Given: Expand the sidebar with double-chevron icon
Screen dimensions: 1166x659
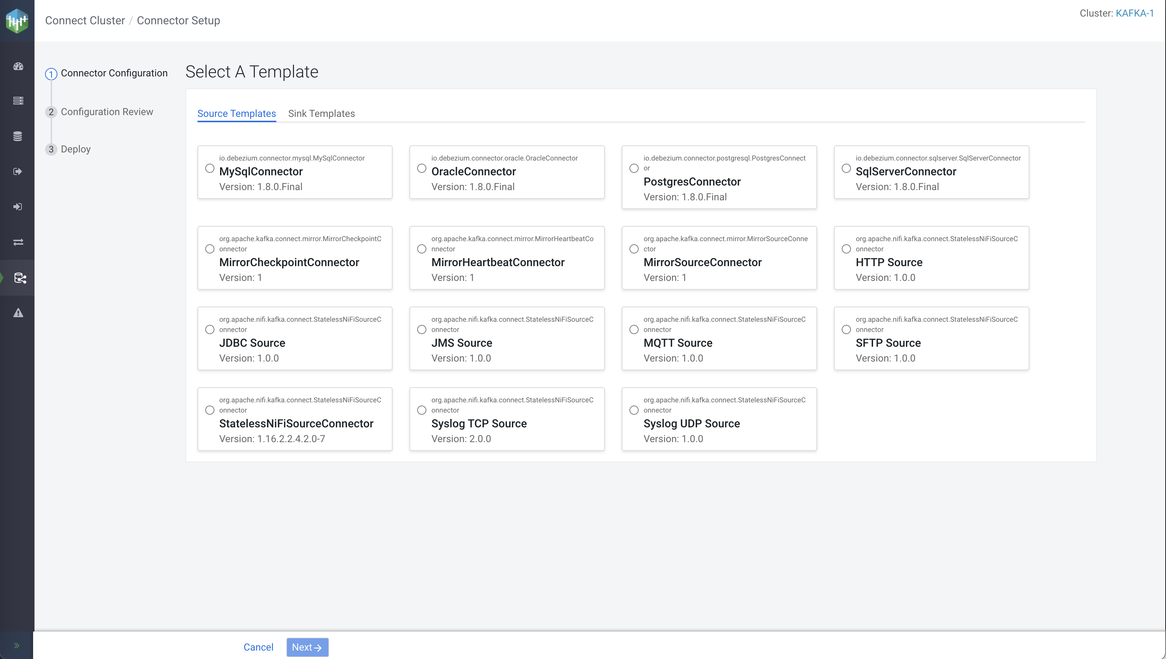Looking at the screenshot, I should pyautogui.click(x=17, y=645).
